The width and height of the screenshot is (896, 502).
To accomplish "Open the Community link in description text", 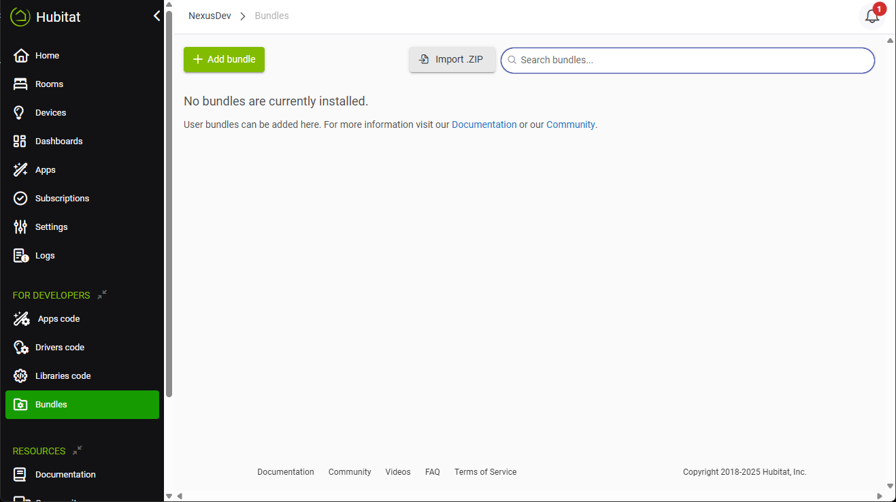I will (x=570, y=125).
